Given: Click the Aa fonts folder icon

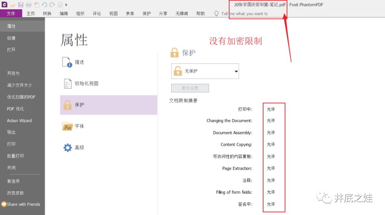Looking at the screenshot, I should tap(67, 126).
